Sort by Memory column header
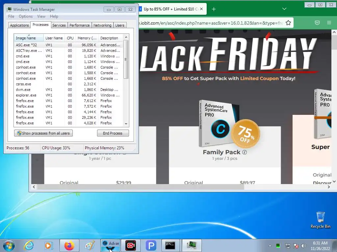 click(x=87, y=38)
